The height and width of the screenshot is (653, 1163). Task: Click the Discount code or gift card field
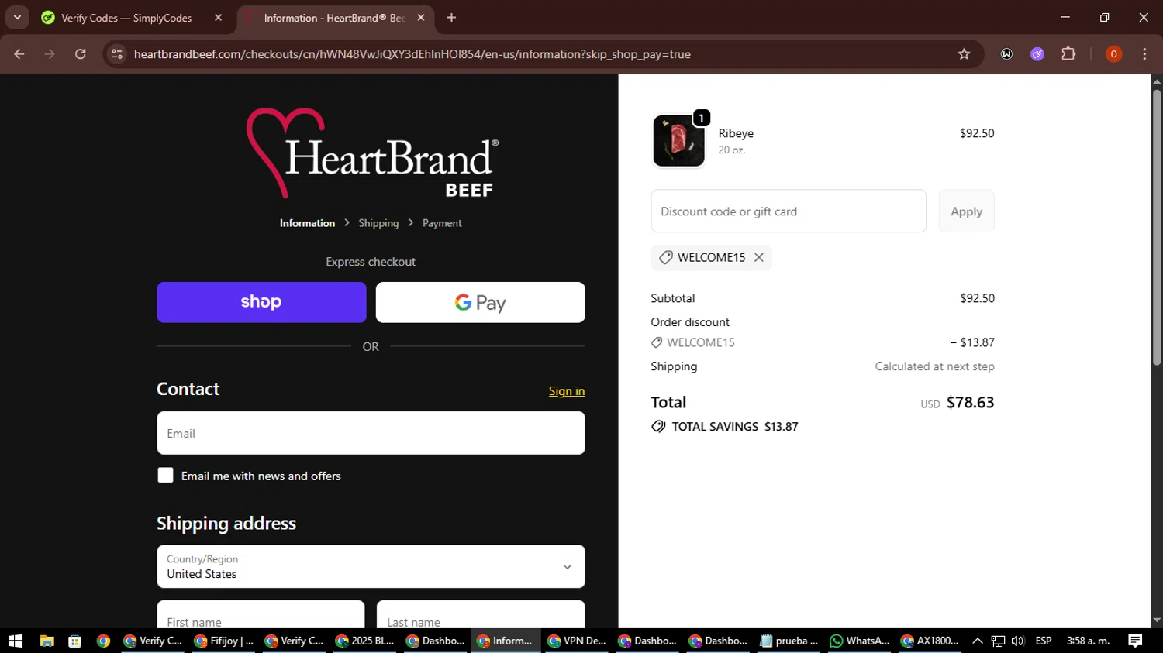point(789,211)
